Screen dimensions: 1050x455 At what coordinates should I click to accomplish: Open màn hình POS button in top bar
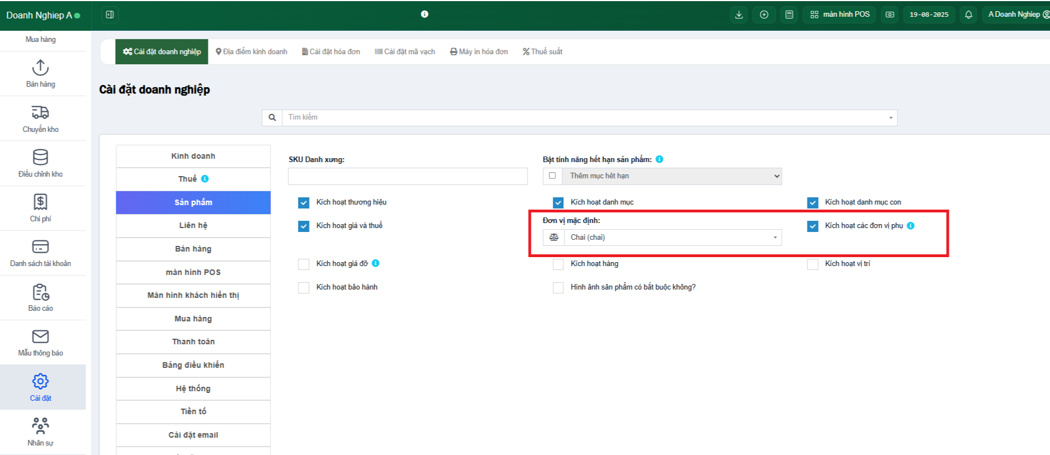839,15
